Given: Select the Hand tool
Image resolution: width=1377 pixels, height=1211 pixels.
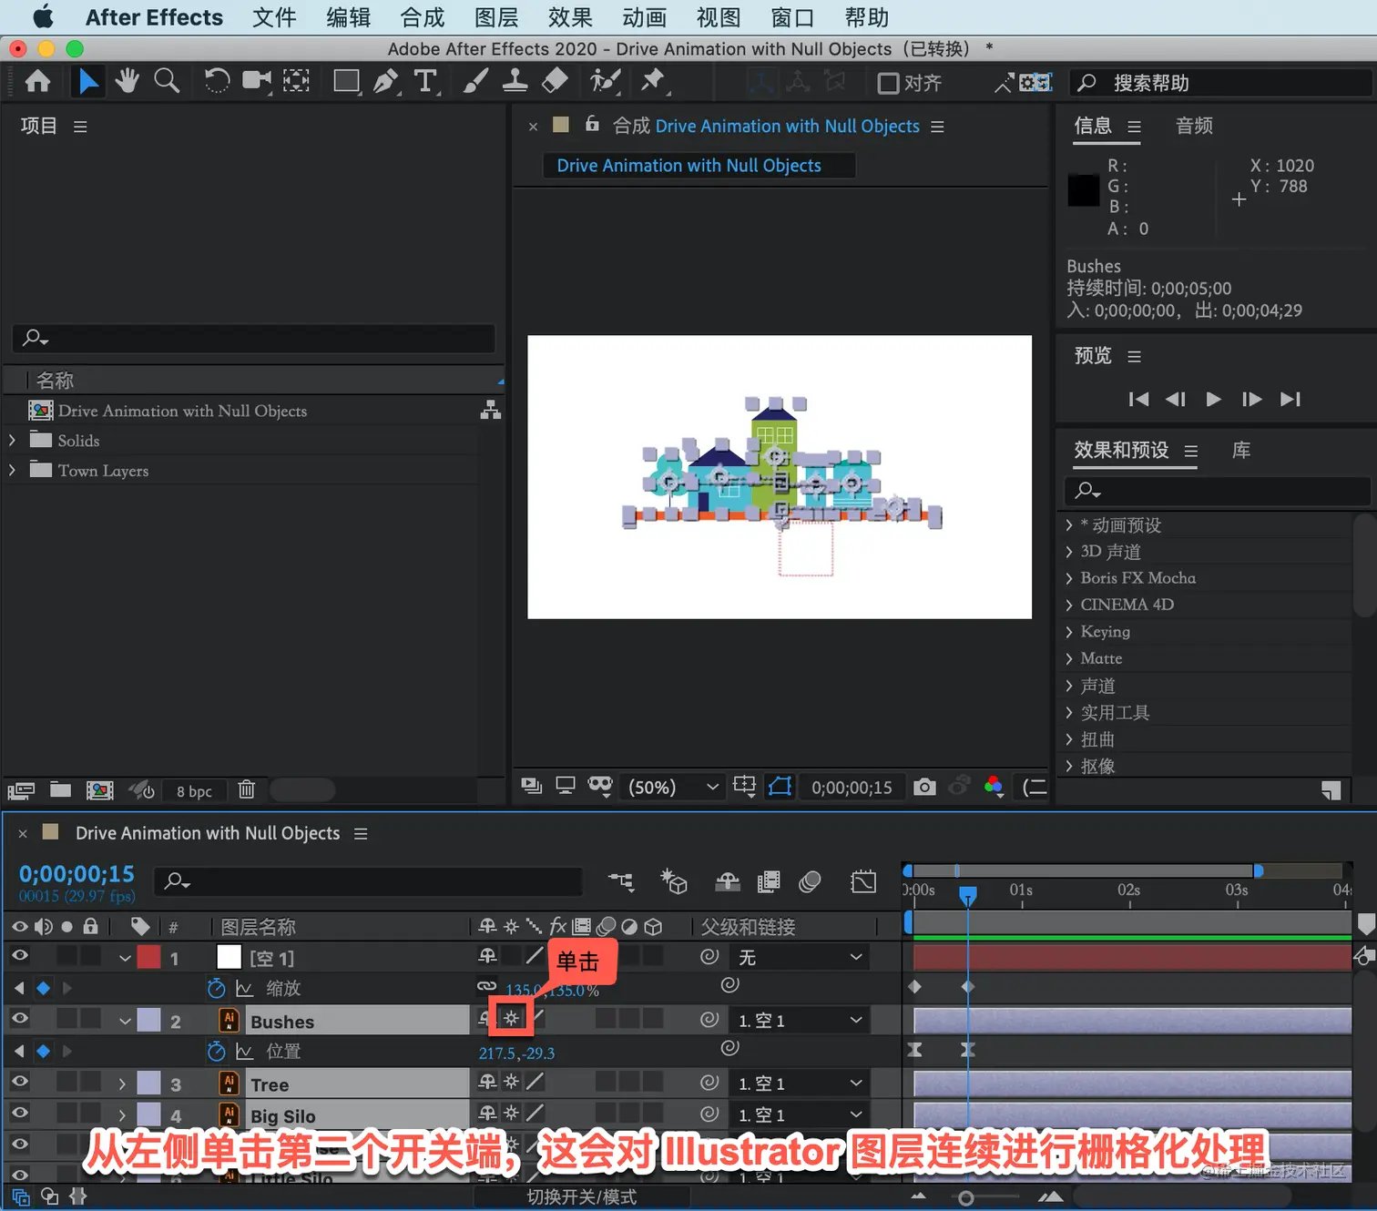Looking at the screenshot, I should tap(127, 82).
